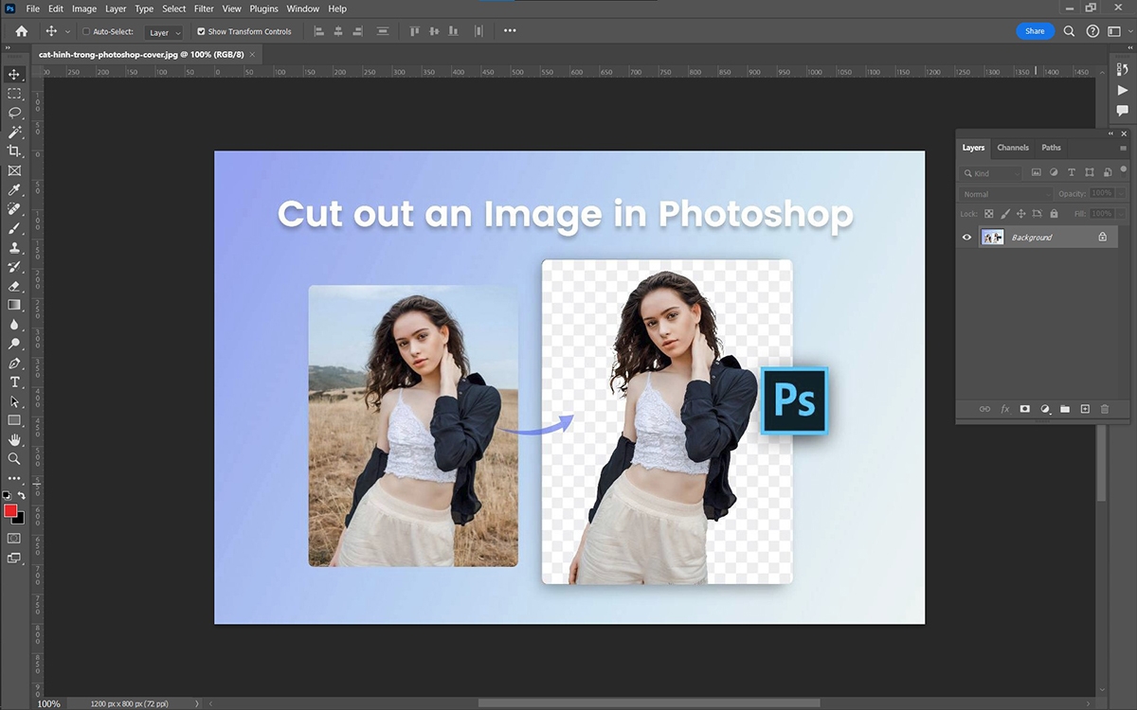Open the Layers panel flyout menu
Image resolution: width=1137 pixels, height=710 pixels.
[x=1124, y=148]
